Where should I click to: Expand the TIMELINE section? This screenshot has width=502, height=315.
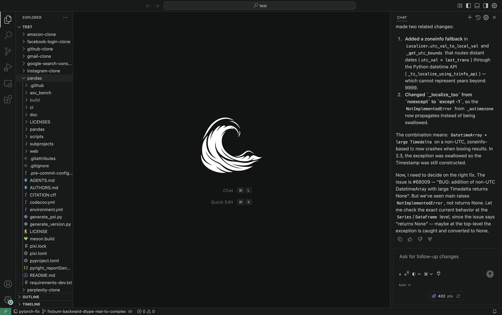31,304
